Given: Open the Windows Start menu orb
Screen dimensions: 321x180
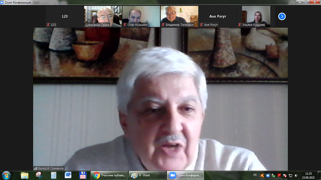Looking at the screenshot, I should [6, 175].
